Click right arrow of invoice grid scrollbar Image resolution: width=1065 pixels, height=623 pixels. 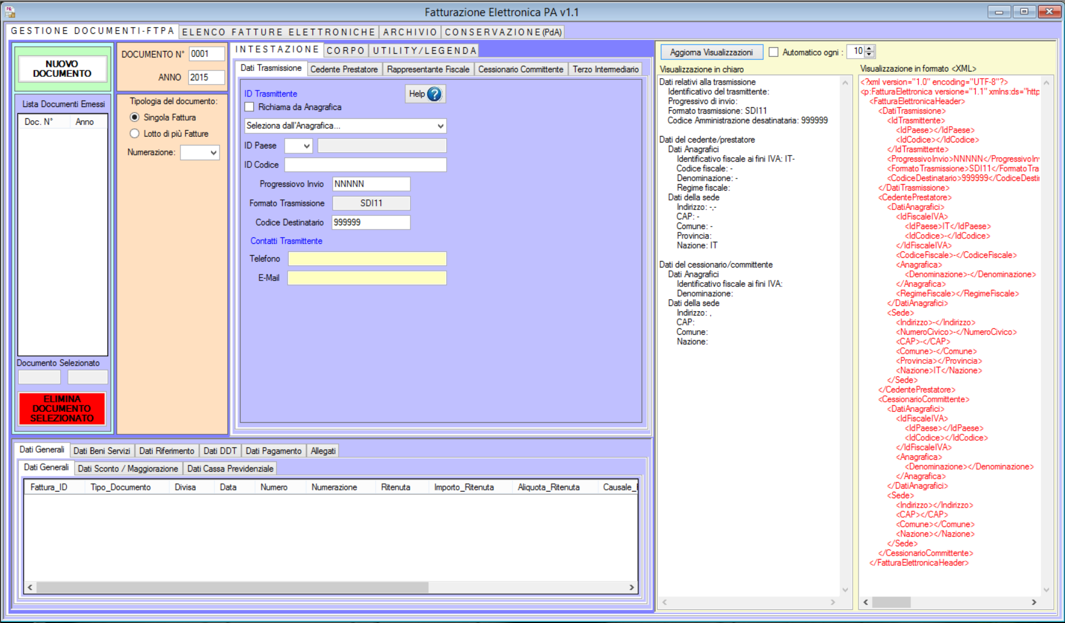coord(631,588)
